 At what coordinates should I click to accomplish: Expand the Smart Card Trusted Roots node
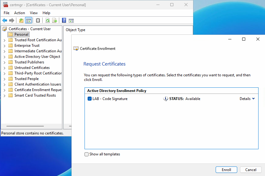click(x=5, y=96)
